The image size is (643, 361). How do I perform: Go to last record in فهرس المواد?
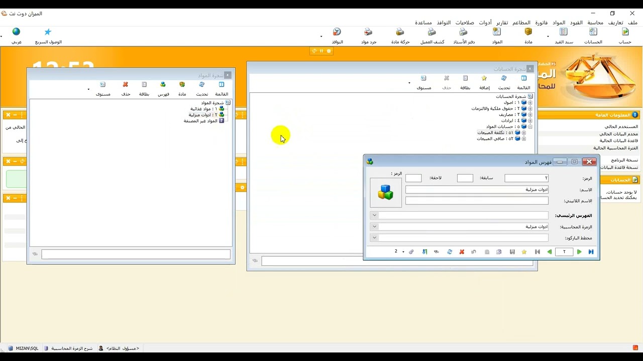coord(591,252)
